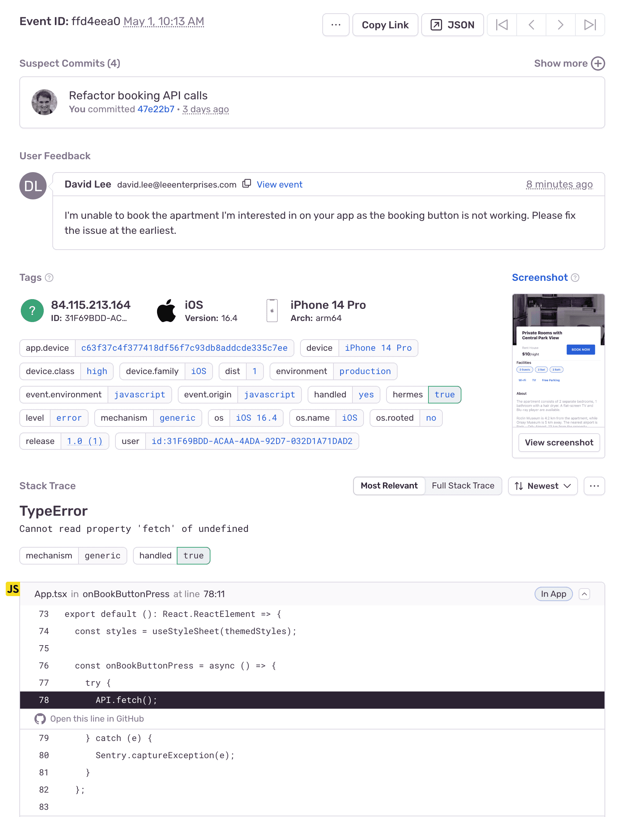Viewport: 626px width, 817px height.
Task: Open Tags help question mark icon
Action: pyautogui.click(x=49, y=278)
